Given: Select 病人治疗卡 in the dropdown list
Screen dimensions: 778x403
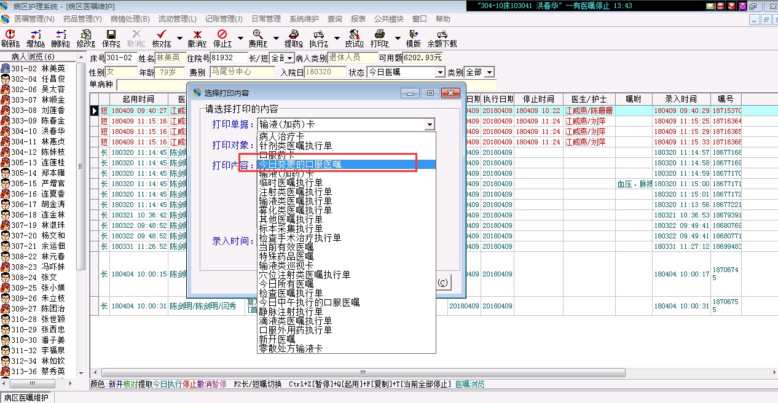Looking at the screenshot, I should (x=347, y=136).
